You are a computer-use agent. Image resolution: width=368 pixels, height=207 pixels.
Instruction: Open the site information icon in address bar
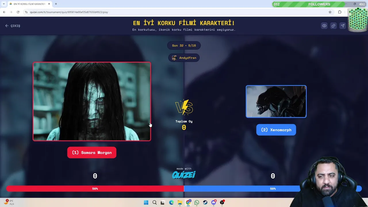[x=26, y=12]
